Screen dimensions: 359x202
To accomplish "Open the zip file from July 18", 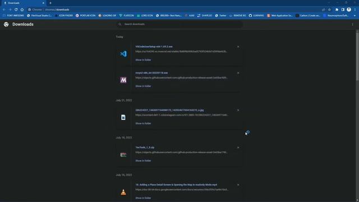I will coord(145,148).
